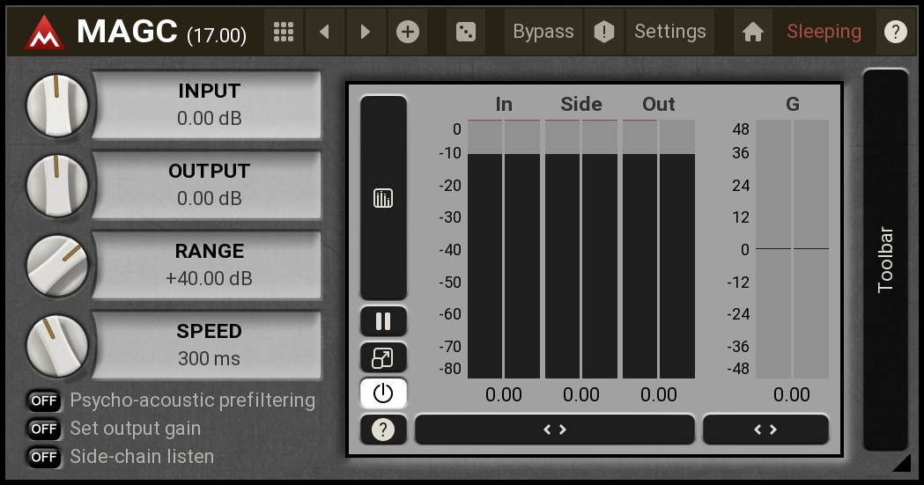Viewport: 924px width, 485px height.
Task: Click the dice randomize icon
Action: coord(465,33)
